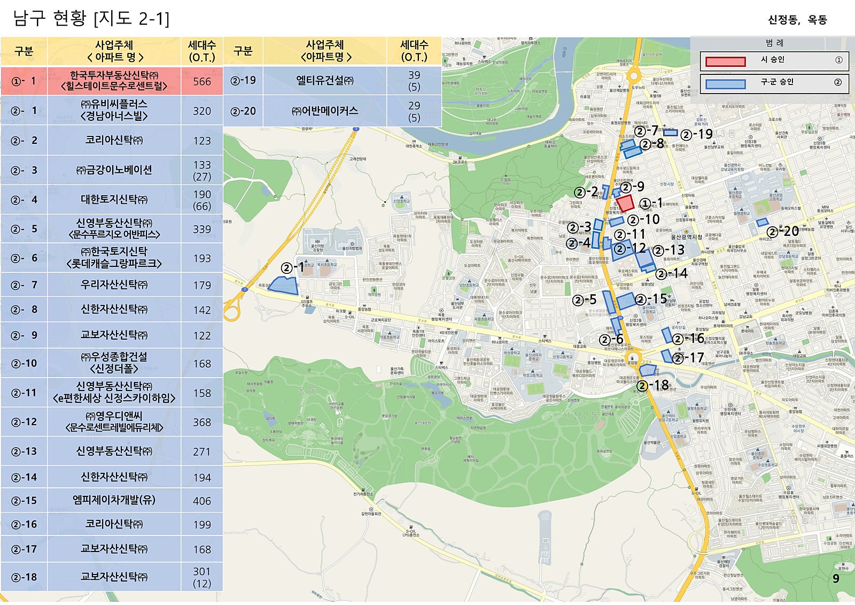The image size is (855, 605).
Task: Select the 대한토지신탁㈜ cell
Action: 114,200
